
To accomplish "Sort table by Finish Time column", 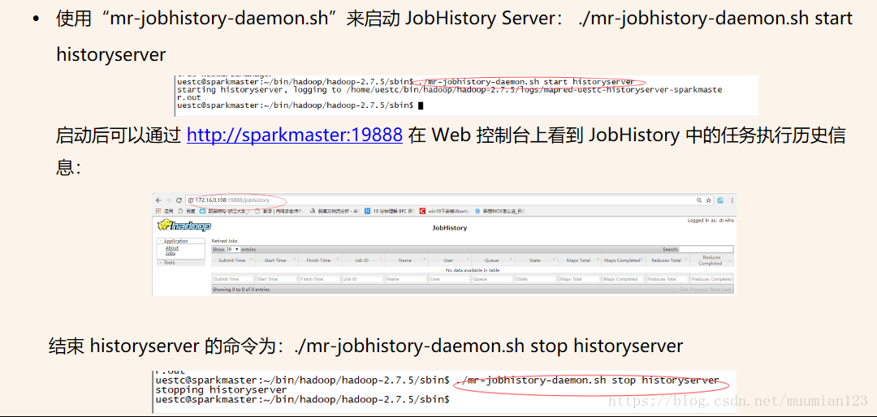I will click(x=320, y=260).
